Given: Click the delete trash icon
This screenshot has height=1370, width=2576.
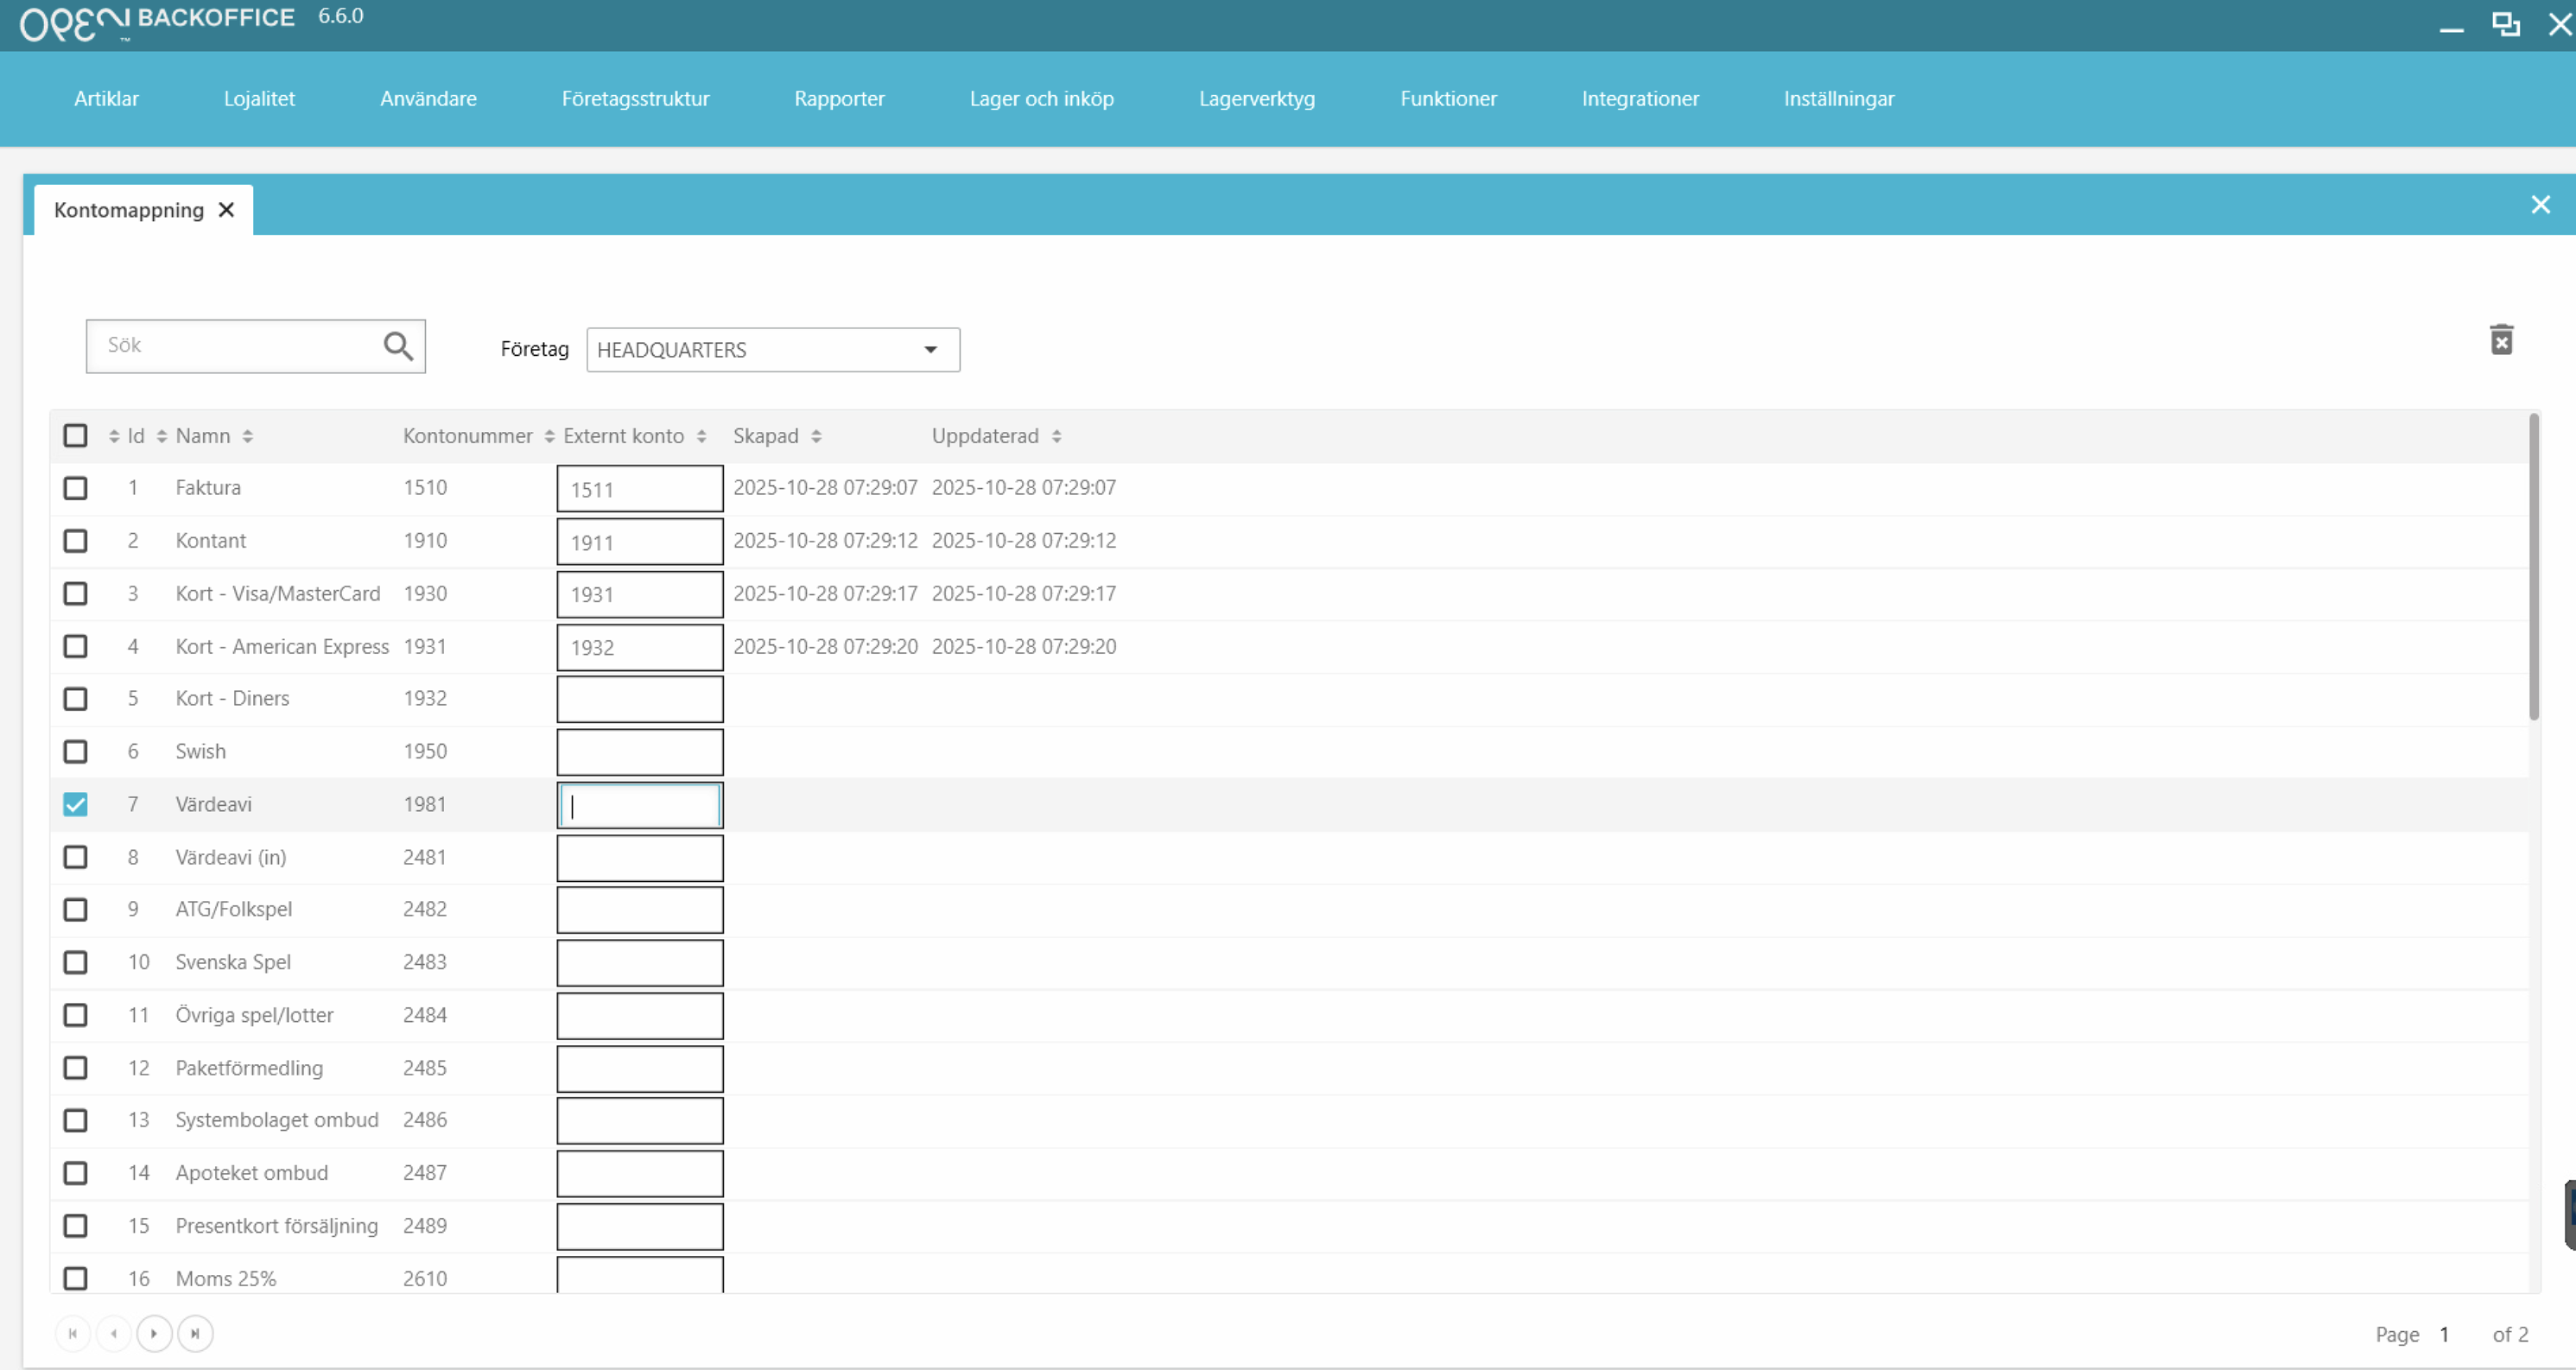Looking at the screenshot, I should pyautogui.click(x=2501, y=340).
